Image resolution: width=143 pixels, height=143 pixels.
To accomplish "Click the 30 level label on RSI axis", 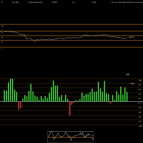I will [x=2, y=42].
